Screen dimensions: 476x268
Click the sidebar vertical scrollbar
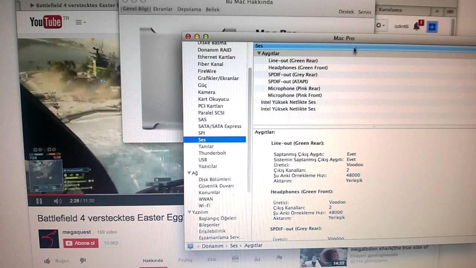pos(250,130)
